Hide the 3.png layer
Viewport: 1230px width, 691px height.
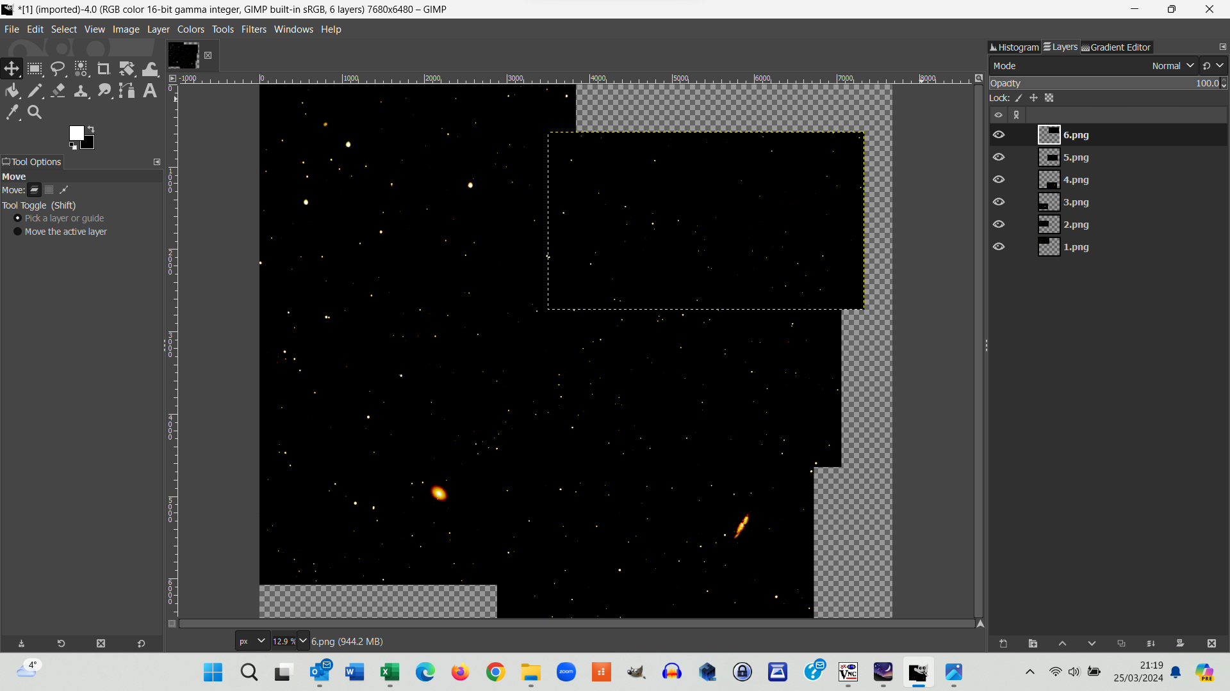[x=999, y=202]
